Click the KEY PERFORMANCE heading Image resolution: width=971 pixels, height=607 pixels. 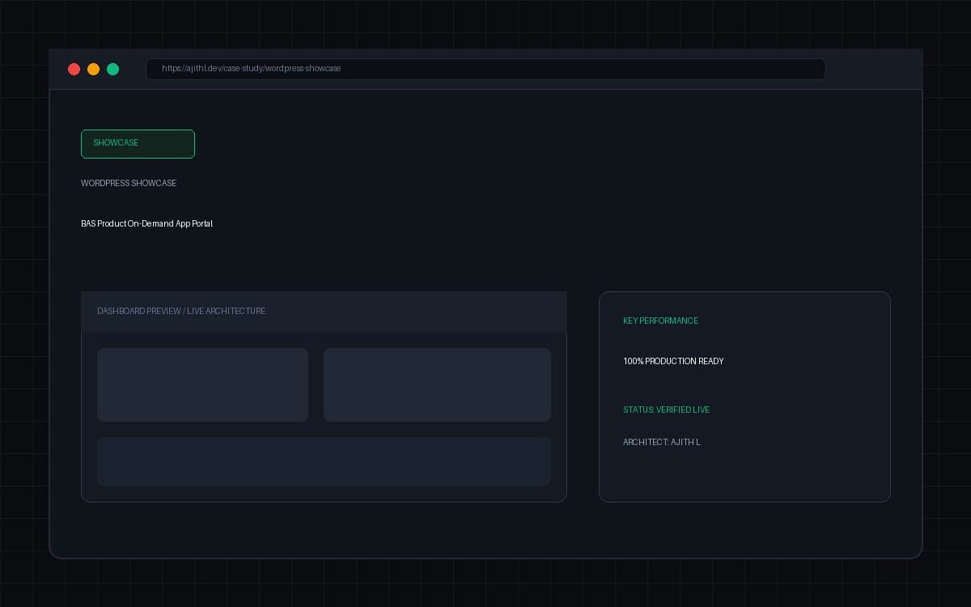660,320
